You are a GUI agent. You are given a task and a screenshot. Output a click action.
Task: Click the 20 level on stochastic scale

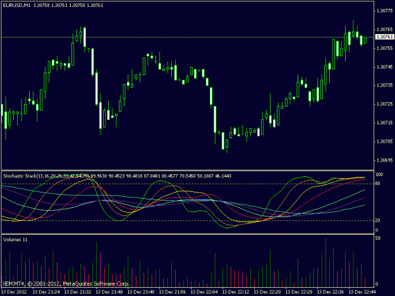pos(377,220)
